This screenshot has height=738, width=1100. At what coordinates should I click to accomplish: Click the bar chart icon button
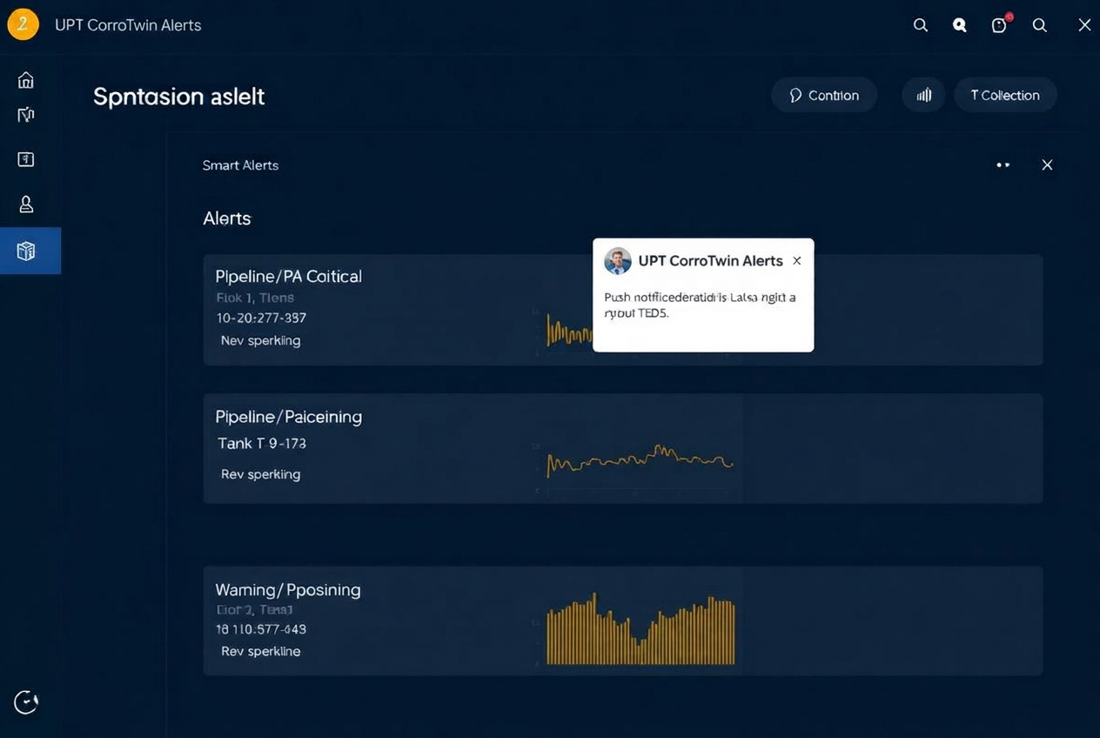coord(923,95)
